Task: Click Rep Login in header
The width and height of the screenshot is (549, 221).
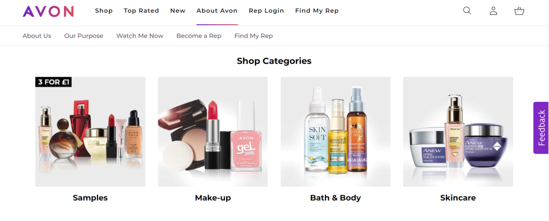Action: click(x=266, y=11)
